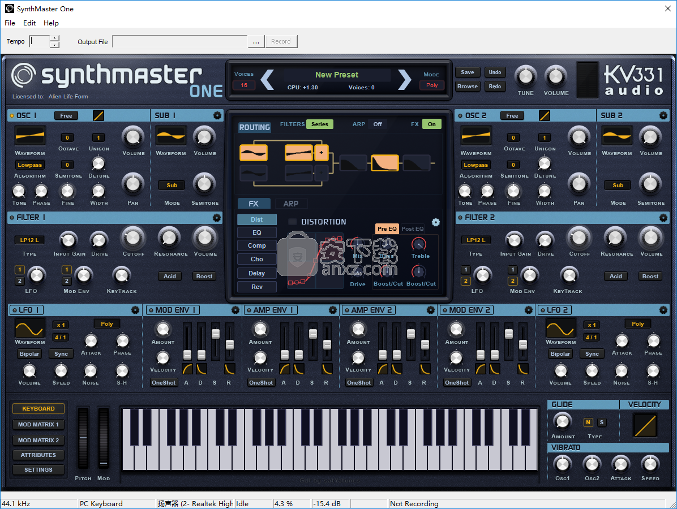Click the Save preset button
Screen dimensions: 677x509
pos(467,72)
